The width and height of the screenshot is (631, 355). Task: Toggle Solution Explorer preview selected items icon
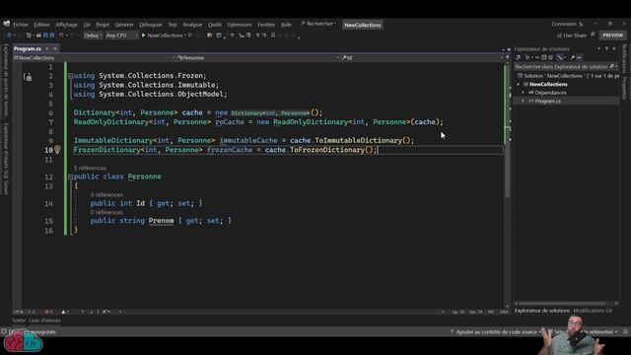coord(579,57)
